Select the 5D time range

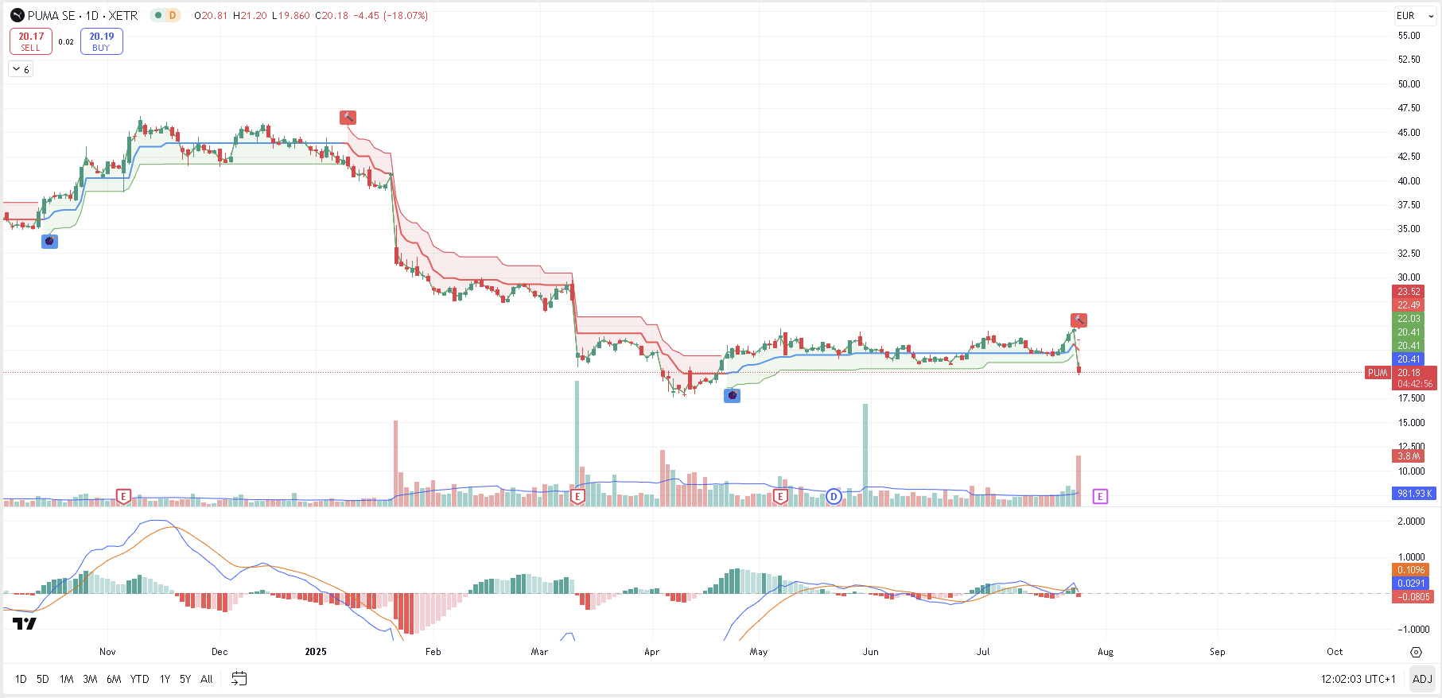(x=43, y=679)
